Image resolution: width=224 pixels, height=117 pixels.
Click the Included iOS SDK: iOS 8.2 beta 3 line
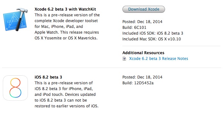(x=153, y=33)
